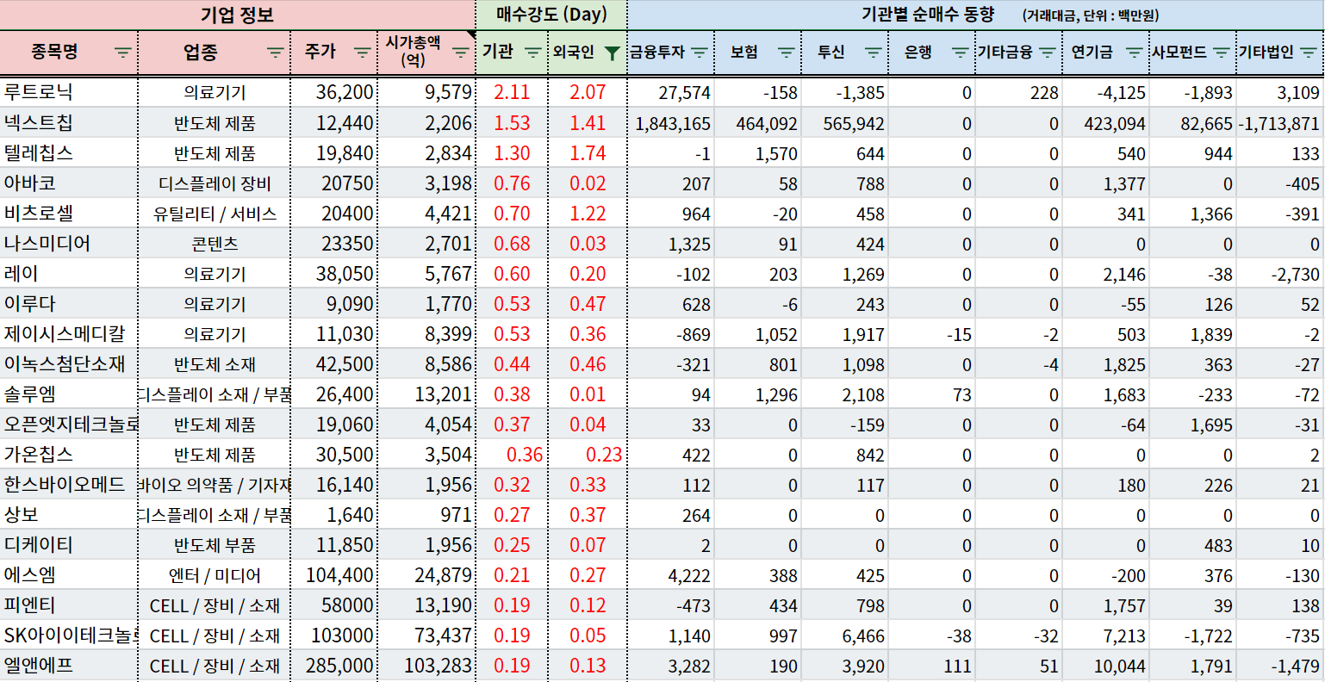Open the 종목명 column filter

[x=123, y=53]
